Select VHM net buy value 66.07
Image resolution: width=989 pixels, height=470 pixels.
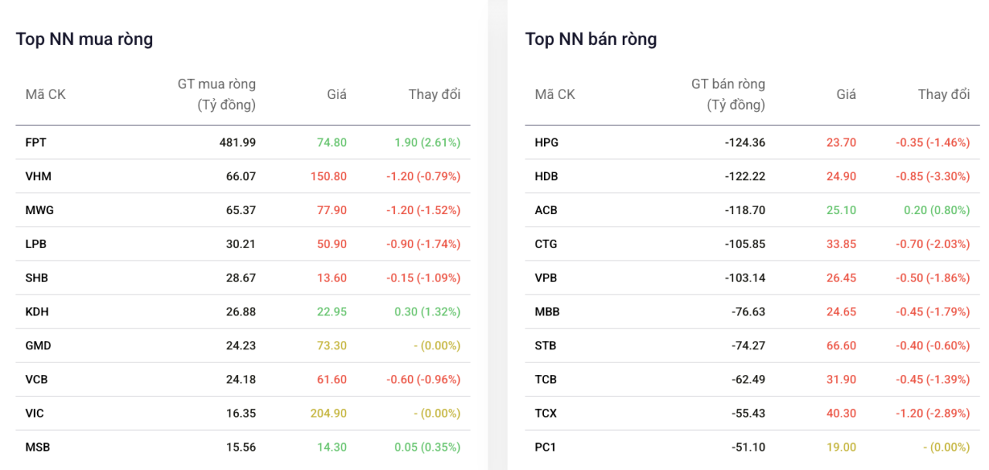[241, 176]
